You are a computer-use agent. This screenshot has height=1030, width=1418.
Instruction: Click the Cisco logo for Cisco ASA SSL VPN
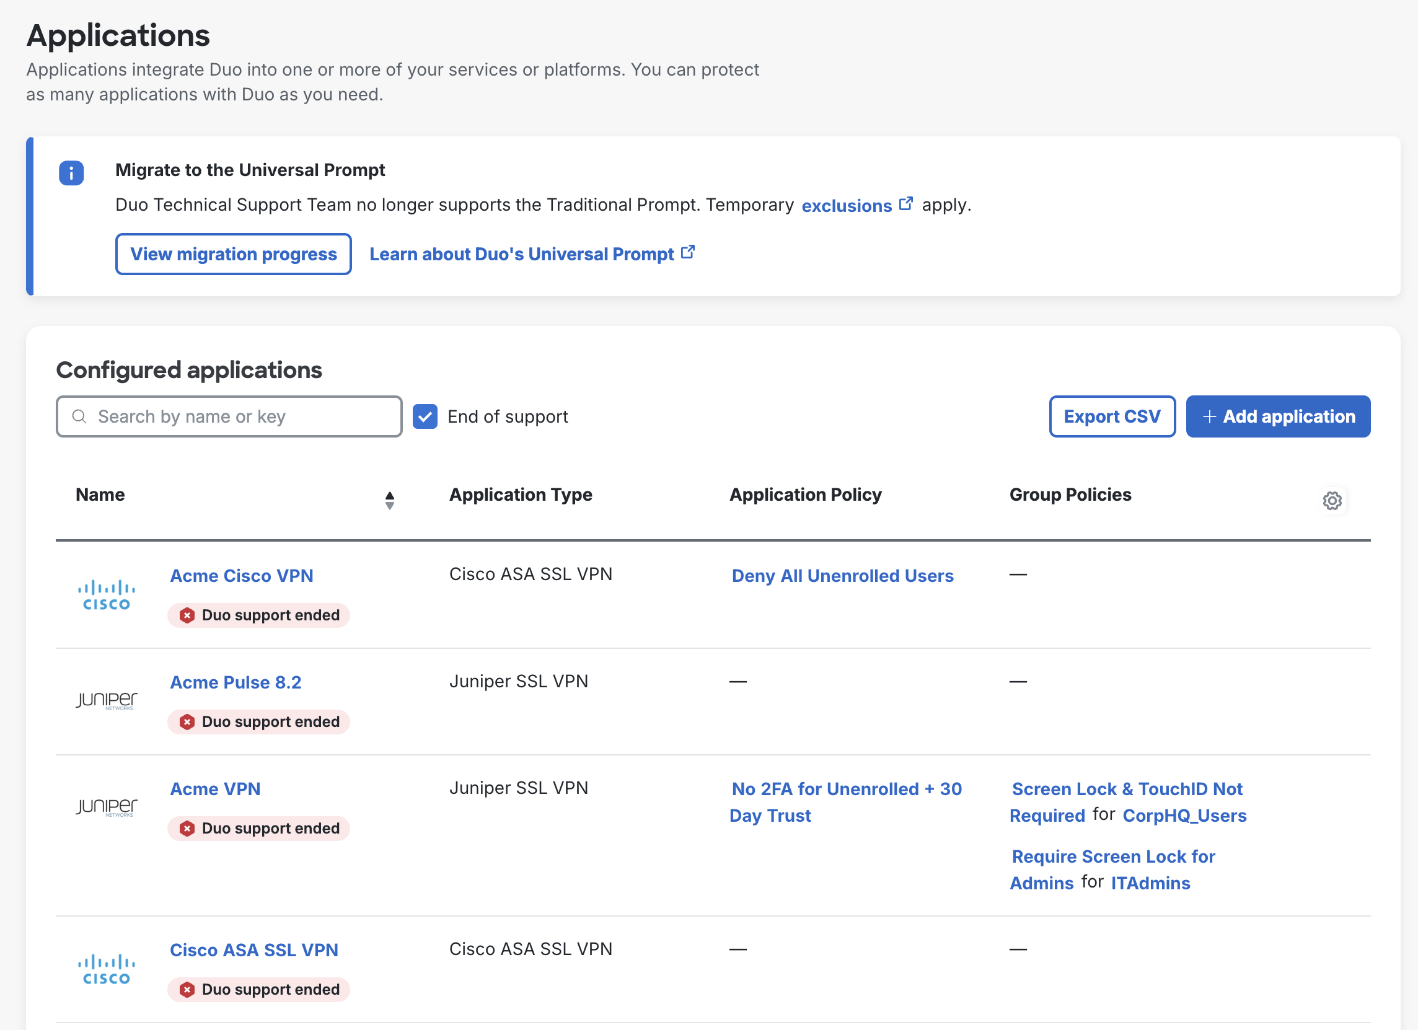[x=106, y=969]
